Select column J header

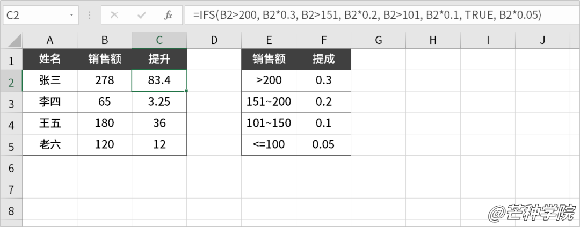tap(542, 40)
